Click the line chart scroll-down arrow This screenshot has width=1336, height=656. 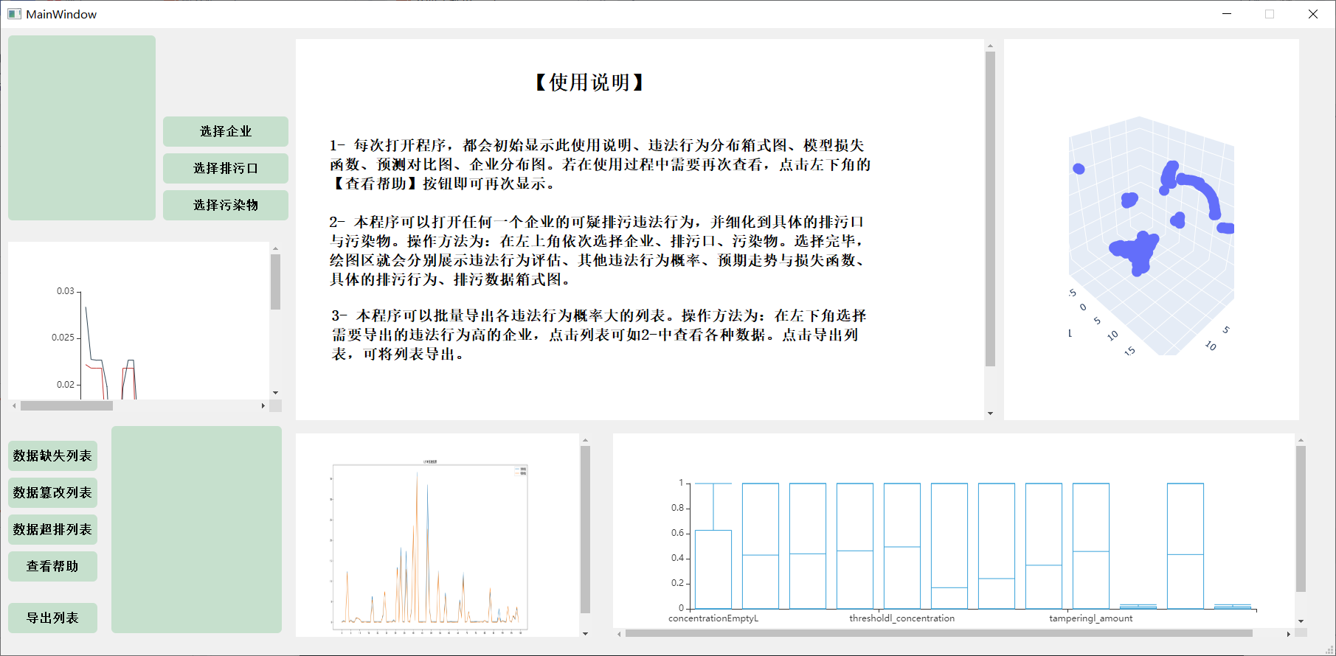tap(275, 393)
